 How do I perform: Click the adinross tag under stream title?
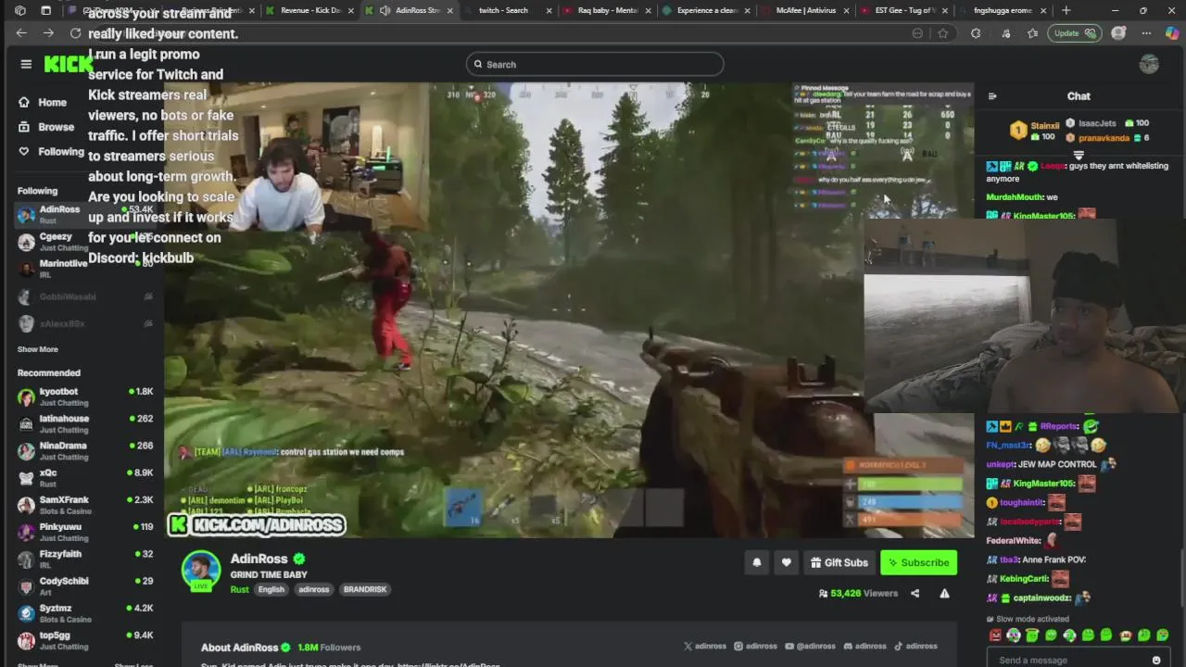313,589
